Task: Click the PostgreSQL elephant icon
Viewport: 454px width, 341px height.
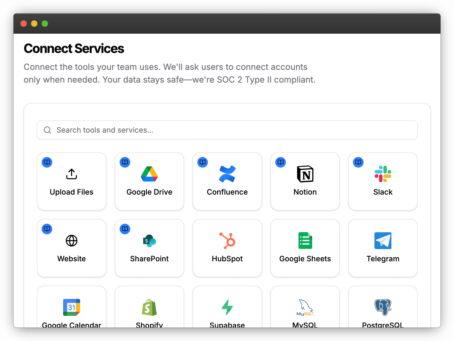Action: 383,307
